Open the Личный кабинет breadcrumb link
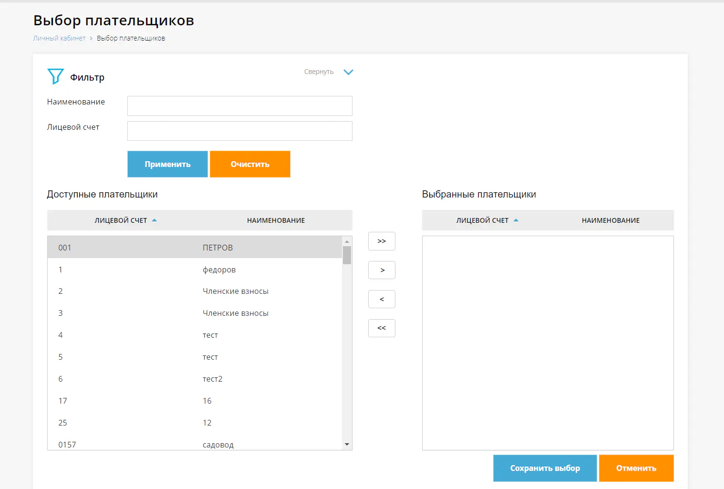The width and height of the screenshot is (724, 489). click(59, 38)
